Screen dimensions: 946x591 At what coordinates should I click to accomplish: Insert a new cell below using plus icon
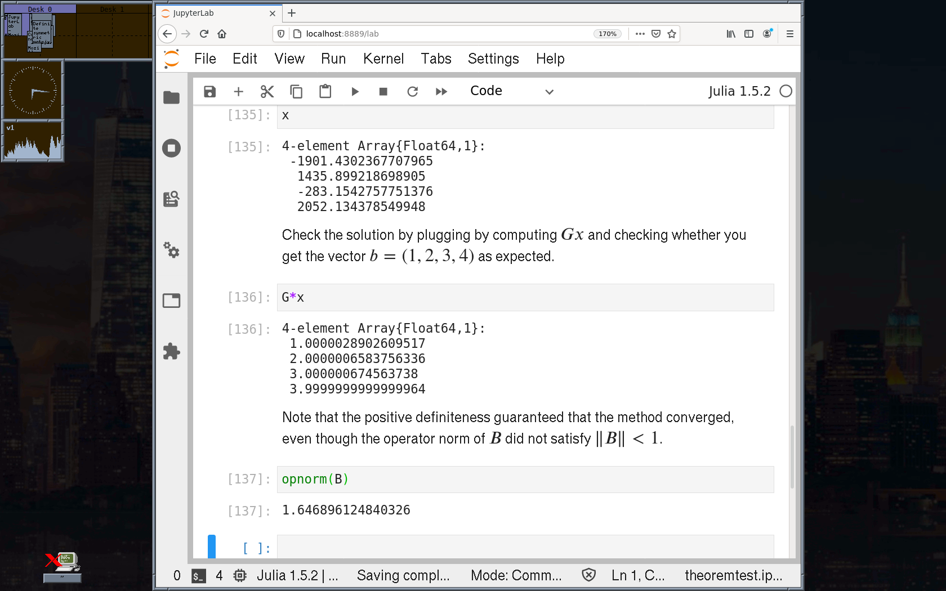pos(238,92)
